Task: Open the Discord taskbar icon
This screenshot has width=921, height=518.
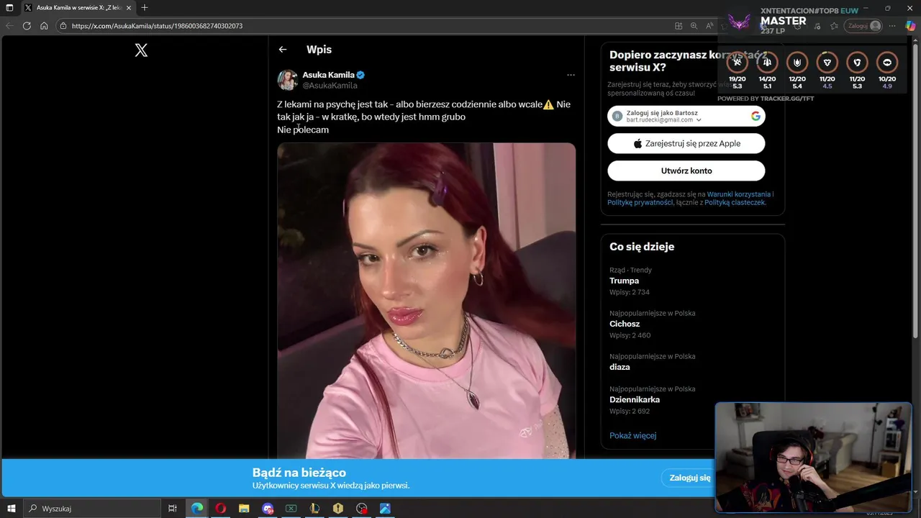Action: coord(268,509)
